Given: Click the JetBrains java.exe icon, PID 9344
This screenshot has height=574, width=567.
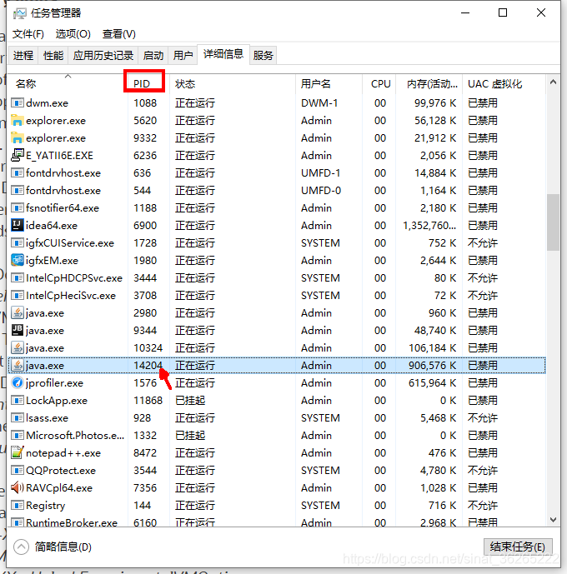Looking at the screenshot, I should 18,330.
